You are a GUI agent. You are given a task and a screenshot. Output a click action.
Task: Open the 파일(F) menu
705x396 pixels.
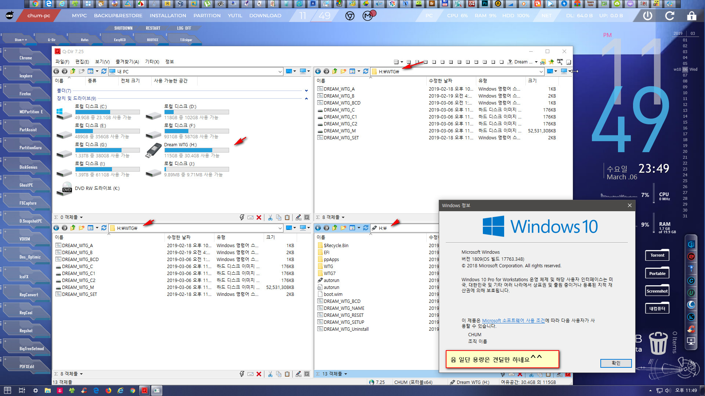62,62
